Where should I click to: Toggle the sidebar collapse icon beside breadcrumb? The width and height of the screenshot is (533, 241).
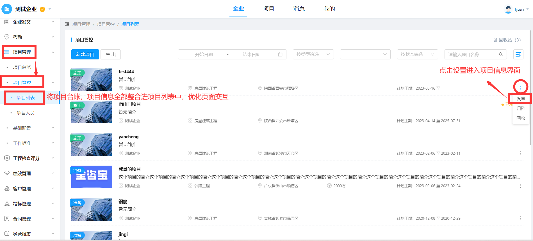coord(67,24)
